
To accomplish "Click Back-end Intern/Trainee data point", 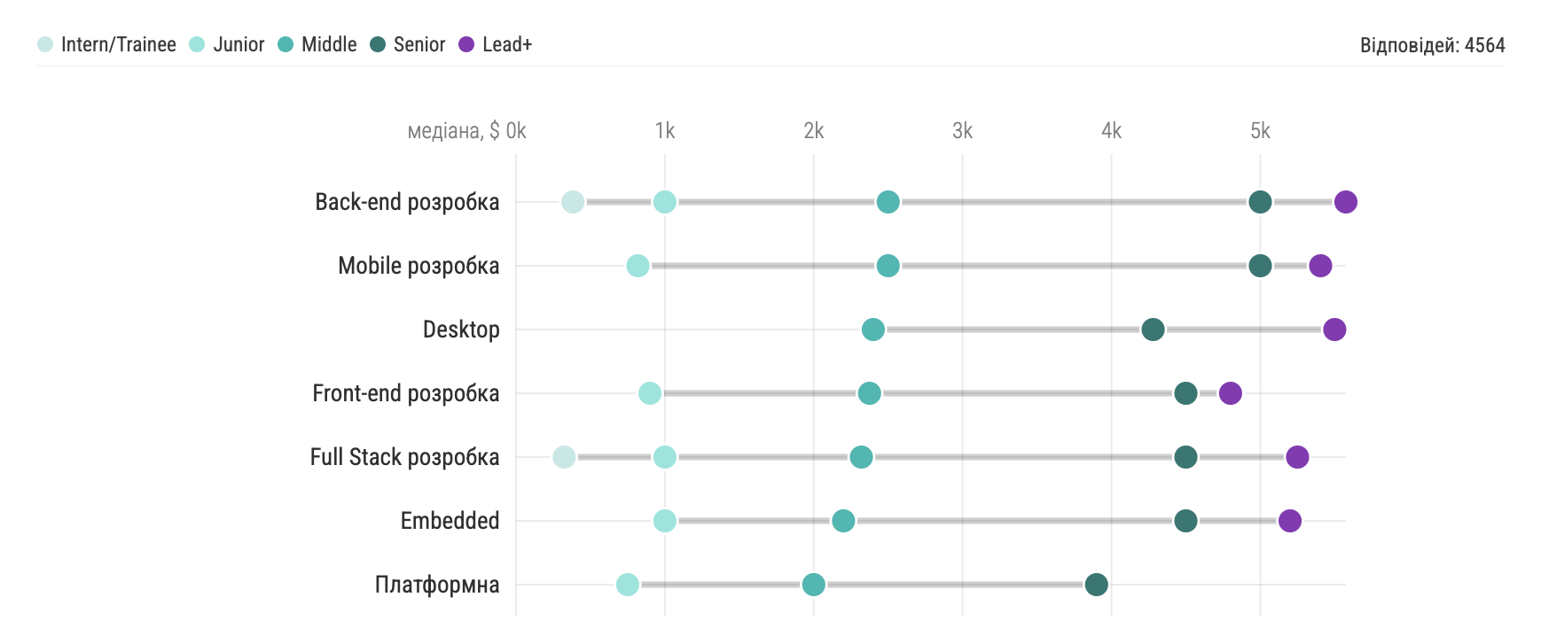I will coord(573,202).
